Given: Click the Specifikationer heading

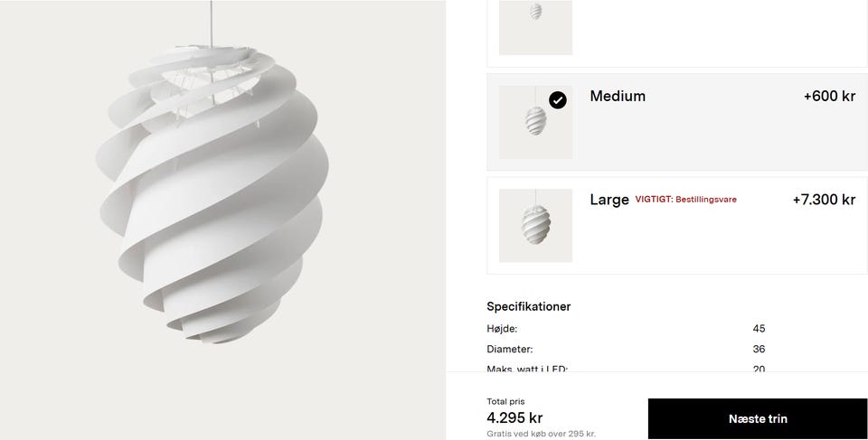Looking at the screenshot, I should (x=529, y=306).
